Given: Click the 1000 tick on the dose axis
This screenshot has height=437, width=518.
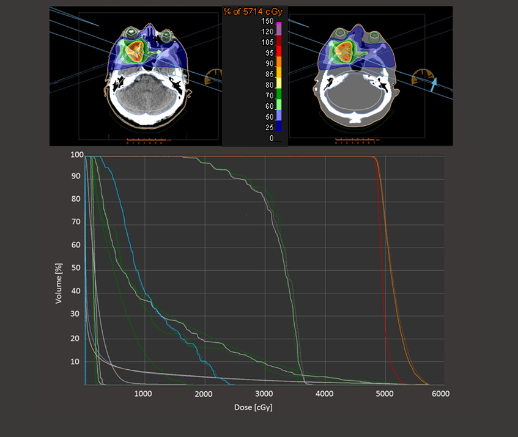Looking at the screenshot, I should coord(144,394).
